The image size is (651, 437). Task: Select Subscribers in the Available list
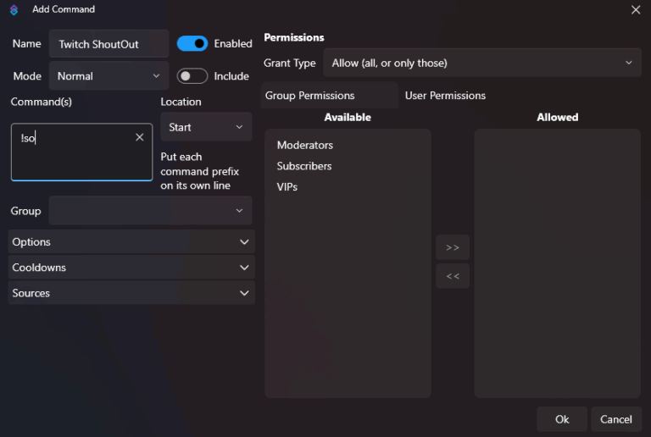(304, 166)
